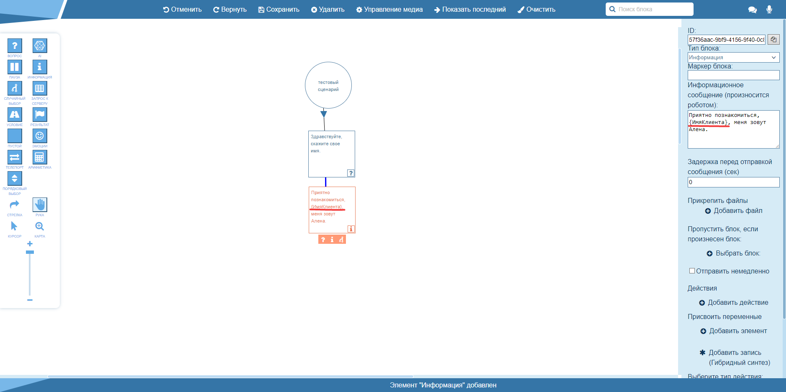Select the Вопрос (question) block tool
Viewport: 786px width, 392px height.
click(15, 46)
